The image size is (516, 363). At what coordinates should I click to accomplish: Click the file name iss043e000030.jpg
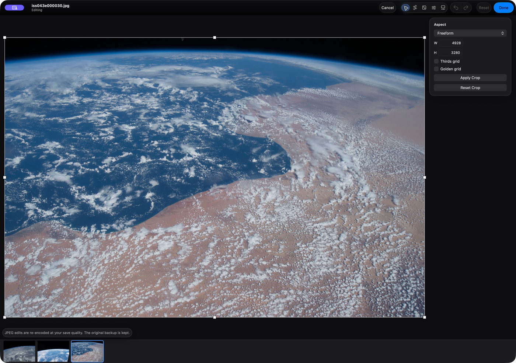(x=50, y=6)
